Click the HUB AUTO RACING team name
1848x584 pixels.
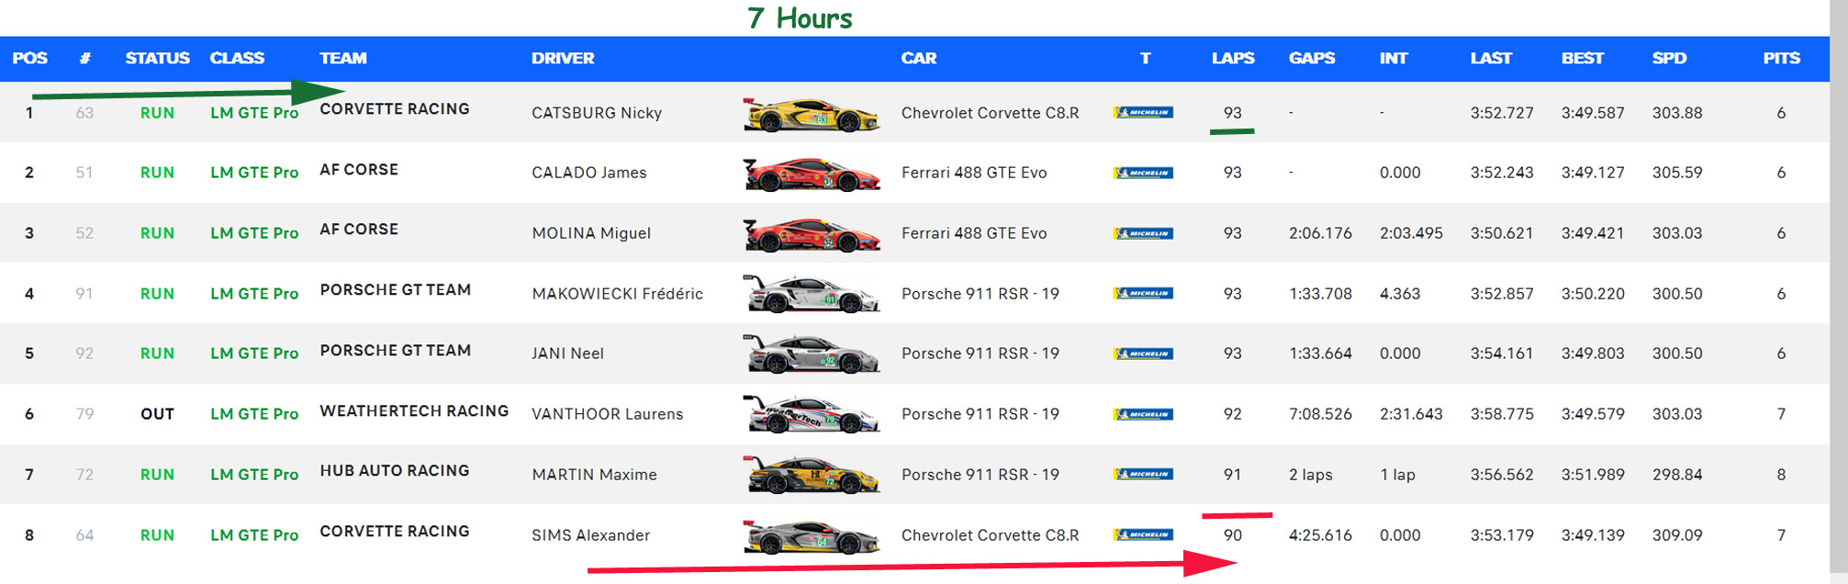(394, 471)
